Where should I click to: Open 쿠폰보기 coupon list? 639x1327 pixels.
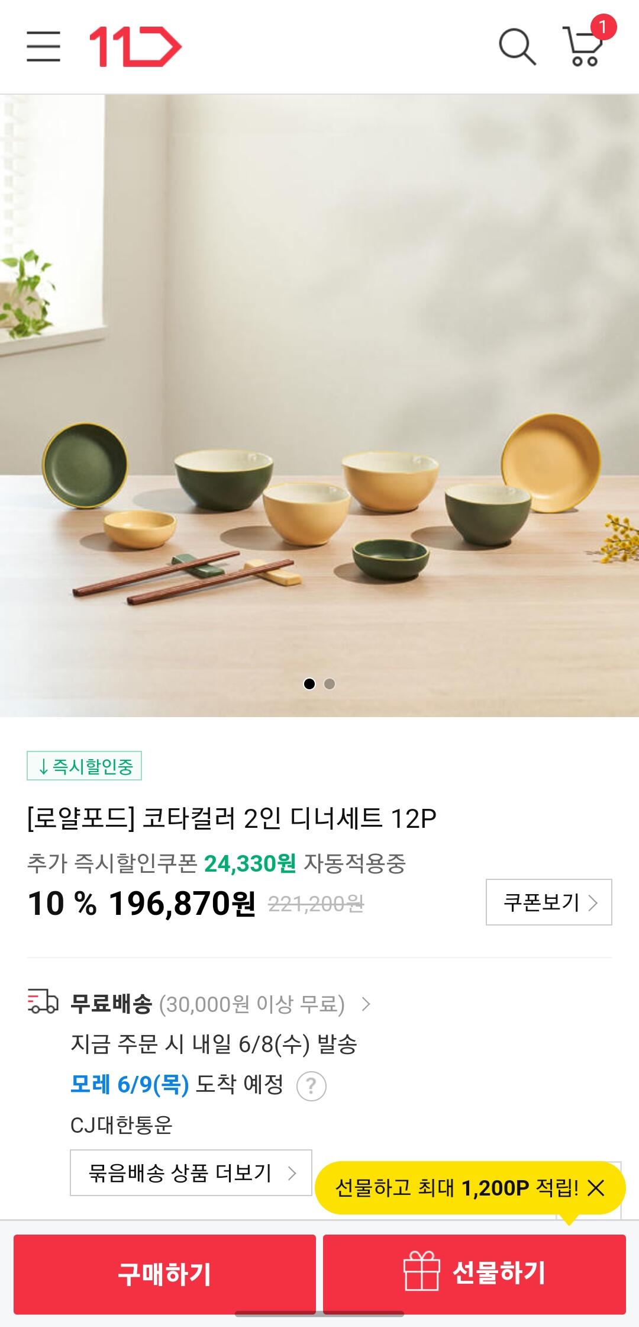pos(548,902)
